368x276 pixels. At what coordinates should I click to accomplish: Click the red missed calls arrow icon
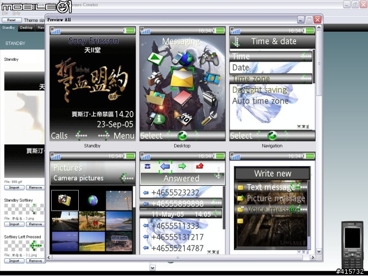[x=200, y=166]
